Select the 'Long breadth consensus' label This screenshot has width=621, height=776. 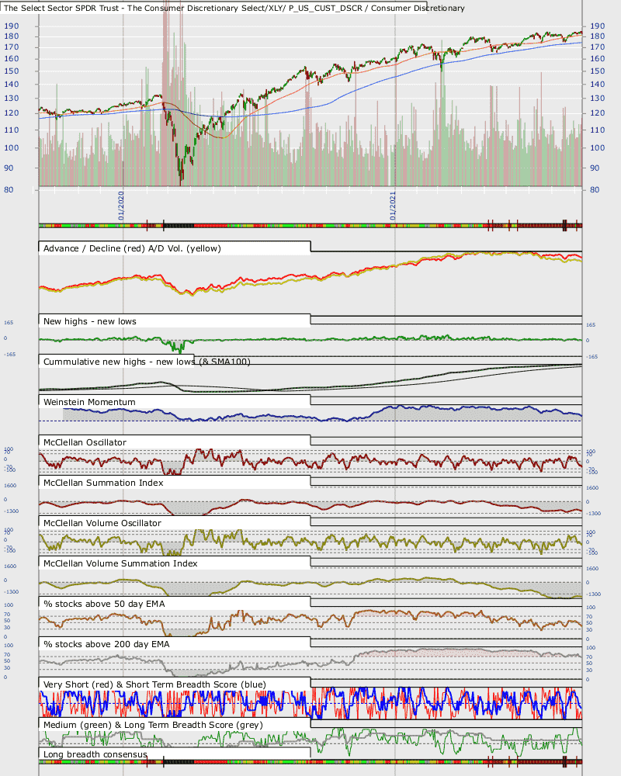[x=95, y=754]
